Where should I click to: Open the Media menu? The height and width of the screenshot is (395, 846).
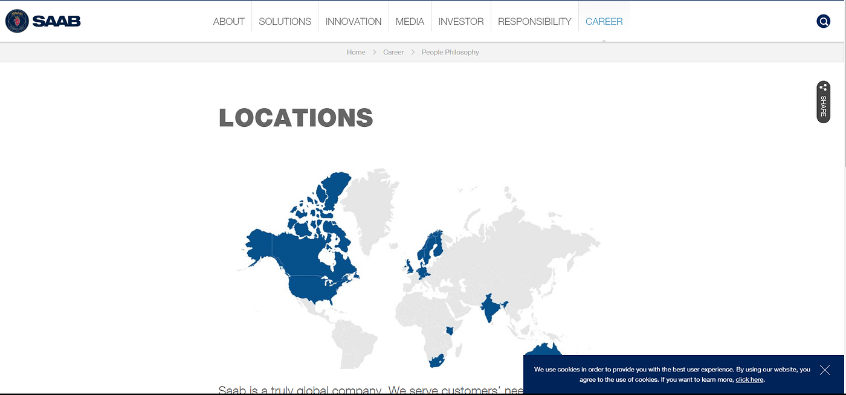click(410, 21)
